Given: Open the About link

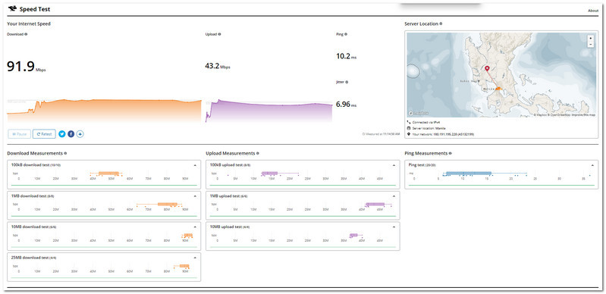Looking at the screenshot, I should 593,11.
